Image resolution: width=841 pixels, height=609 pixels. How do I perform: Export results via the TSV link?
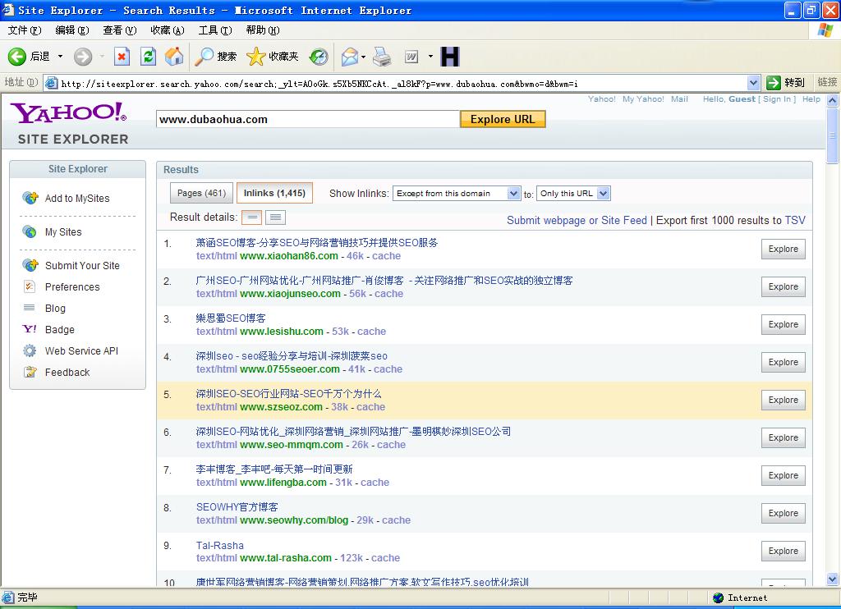click(795, 220)
